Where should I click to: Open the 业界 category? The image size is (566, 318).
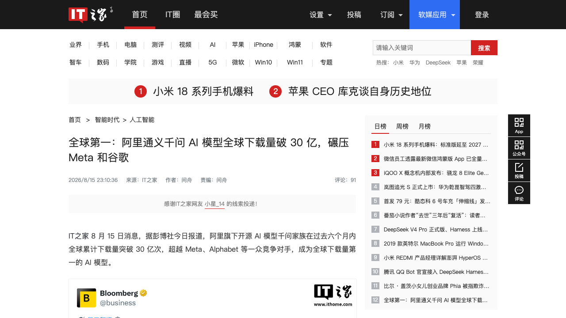point(76,45)
